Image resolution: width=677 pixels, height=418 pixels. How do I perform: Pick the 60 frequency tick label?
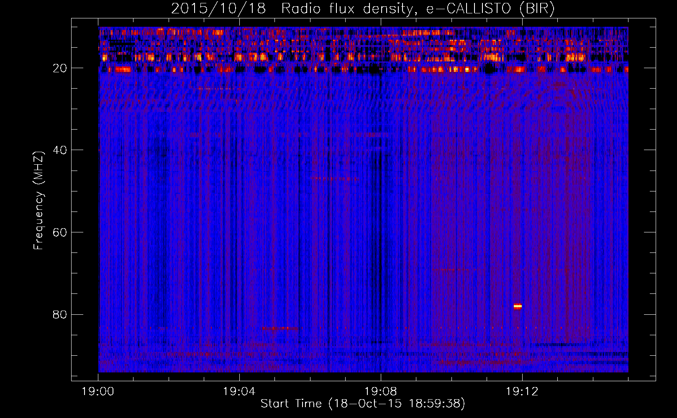pyautogui.click(x=60, y=232)
